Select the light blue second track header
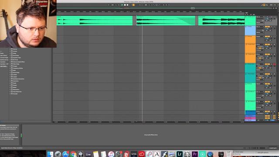Screen dimensions: 279x157 250,31
